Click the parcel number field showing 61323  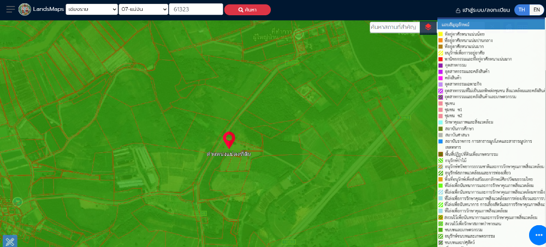[x=195, y=9]
